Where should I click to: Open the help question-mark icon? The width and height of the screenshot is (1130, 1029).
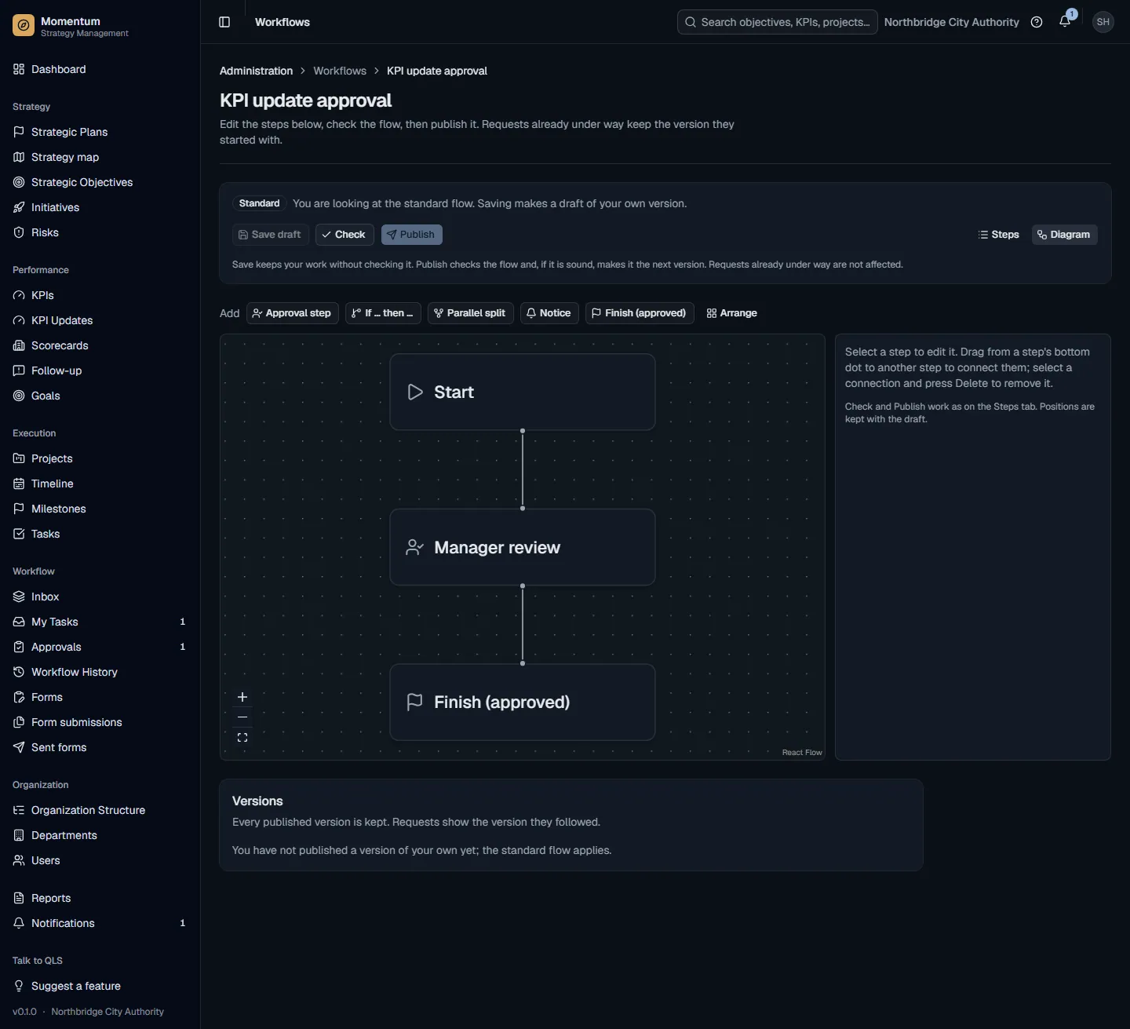1037,22
